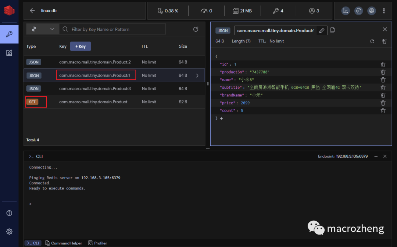Open the Profiler tab

click(97, 243)
